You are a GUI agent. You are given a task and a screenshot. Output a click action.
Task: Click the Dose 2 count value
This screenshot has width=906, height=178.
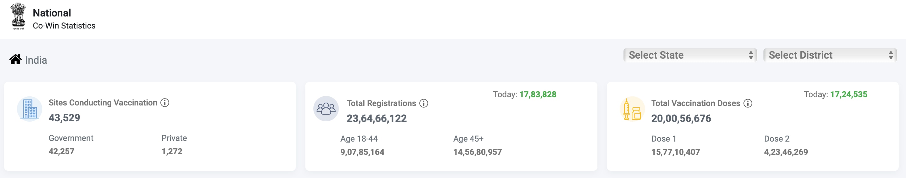click(x=786, y=152)
